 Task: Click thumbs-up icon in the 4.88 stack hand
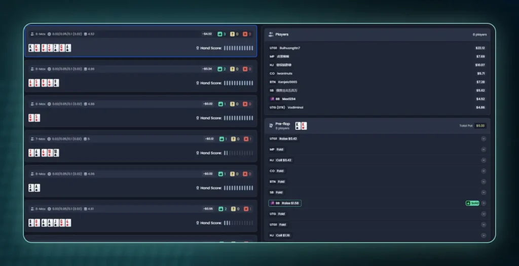point(220,104)
